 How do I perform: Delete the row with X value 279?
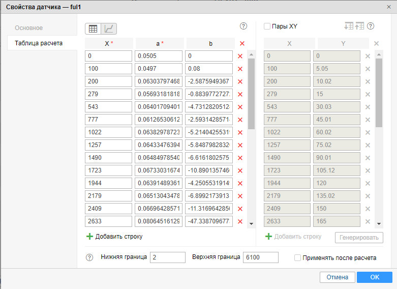(240, 94)
